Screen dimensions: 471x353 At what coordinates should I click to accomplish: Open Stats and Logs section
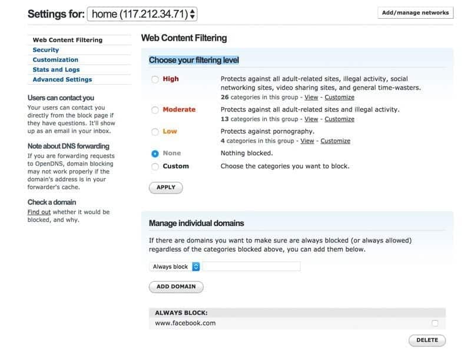(x=56, y=69)
